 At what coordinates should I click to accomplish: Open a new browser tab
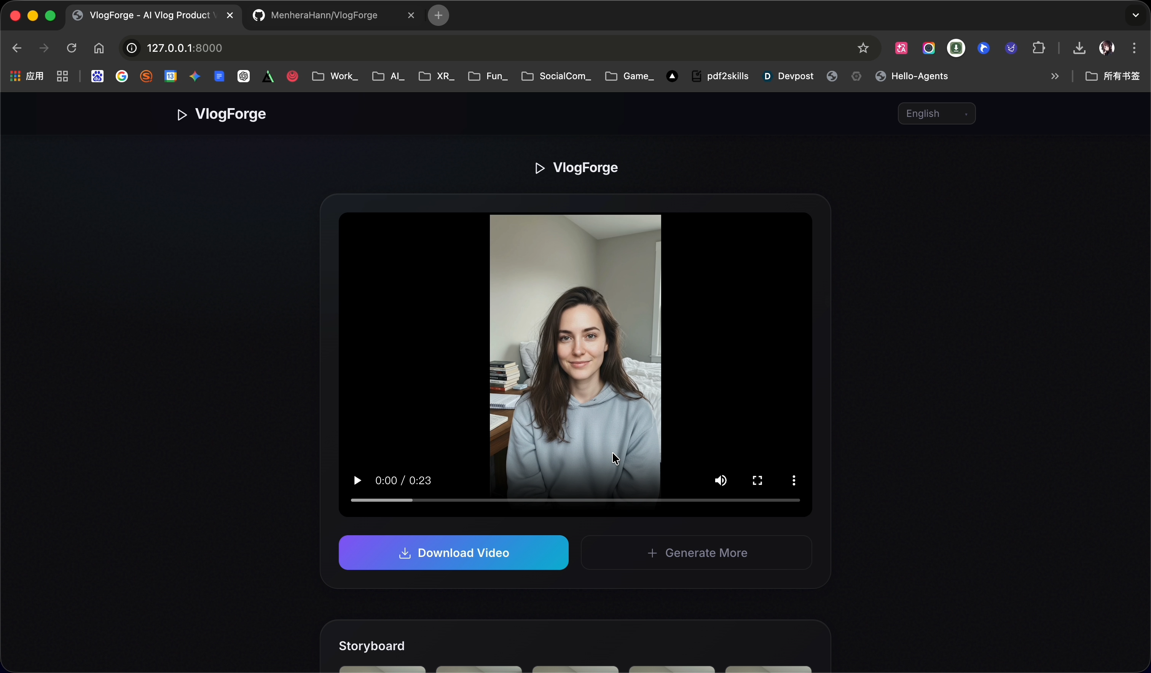coord(438,16)
